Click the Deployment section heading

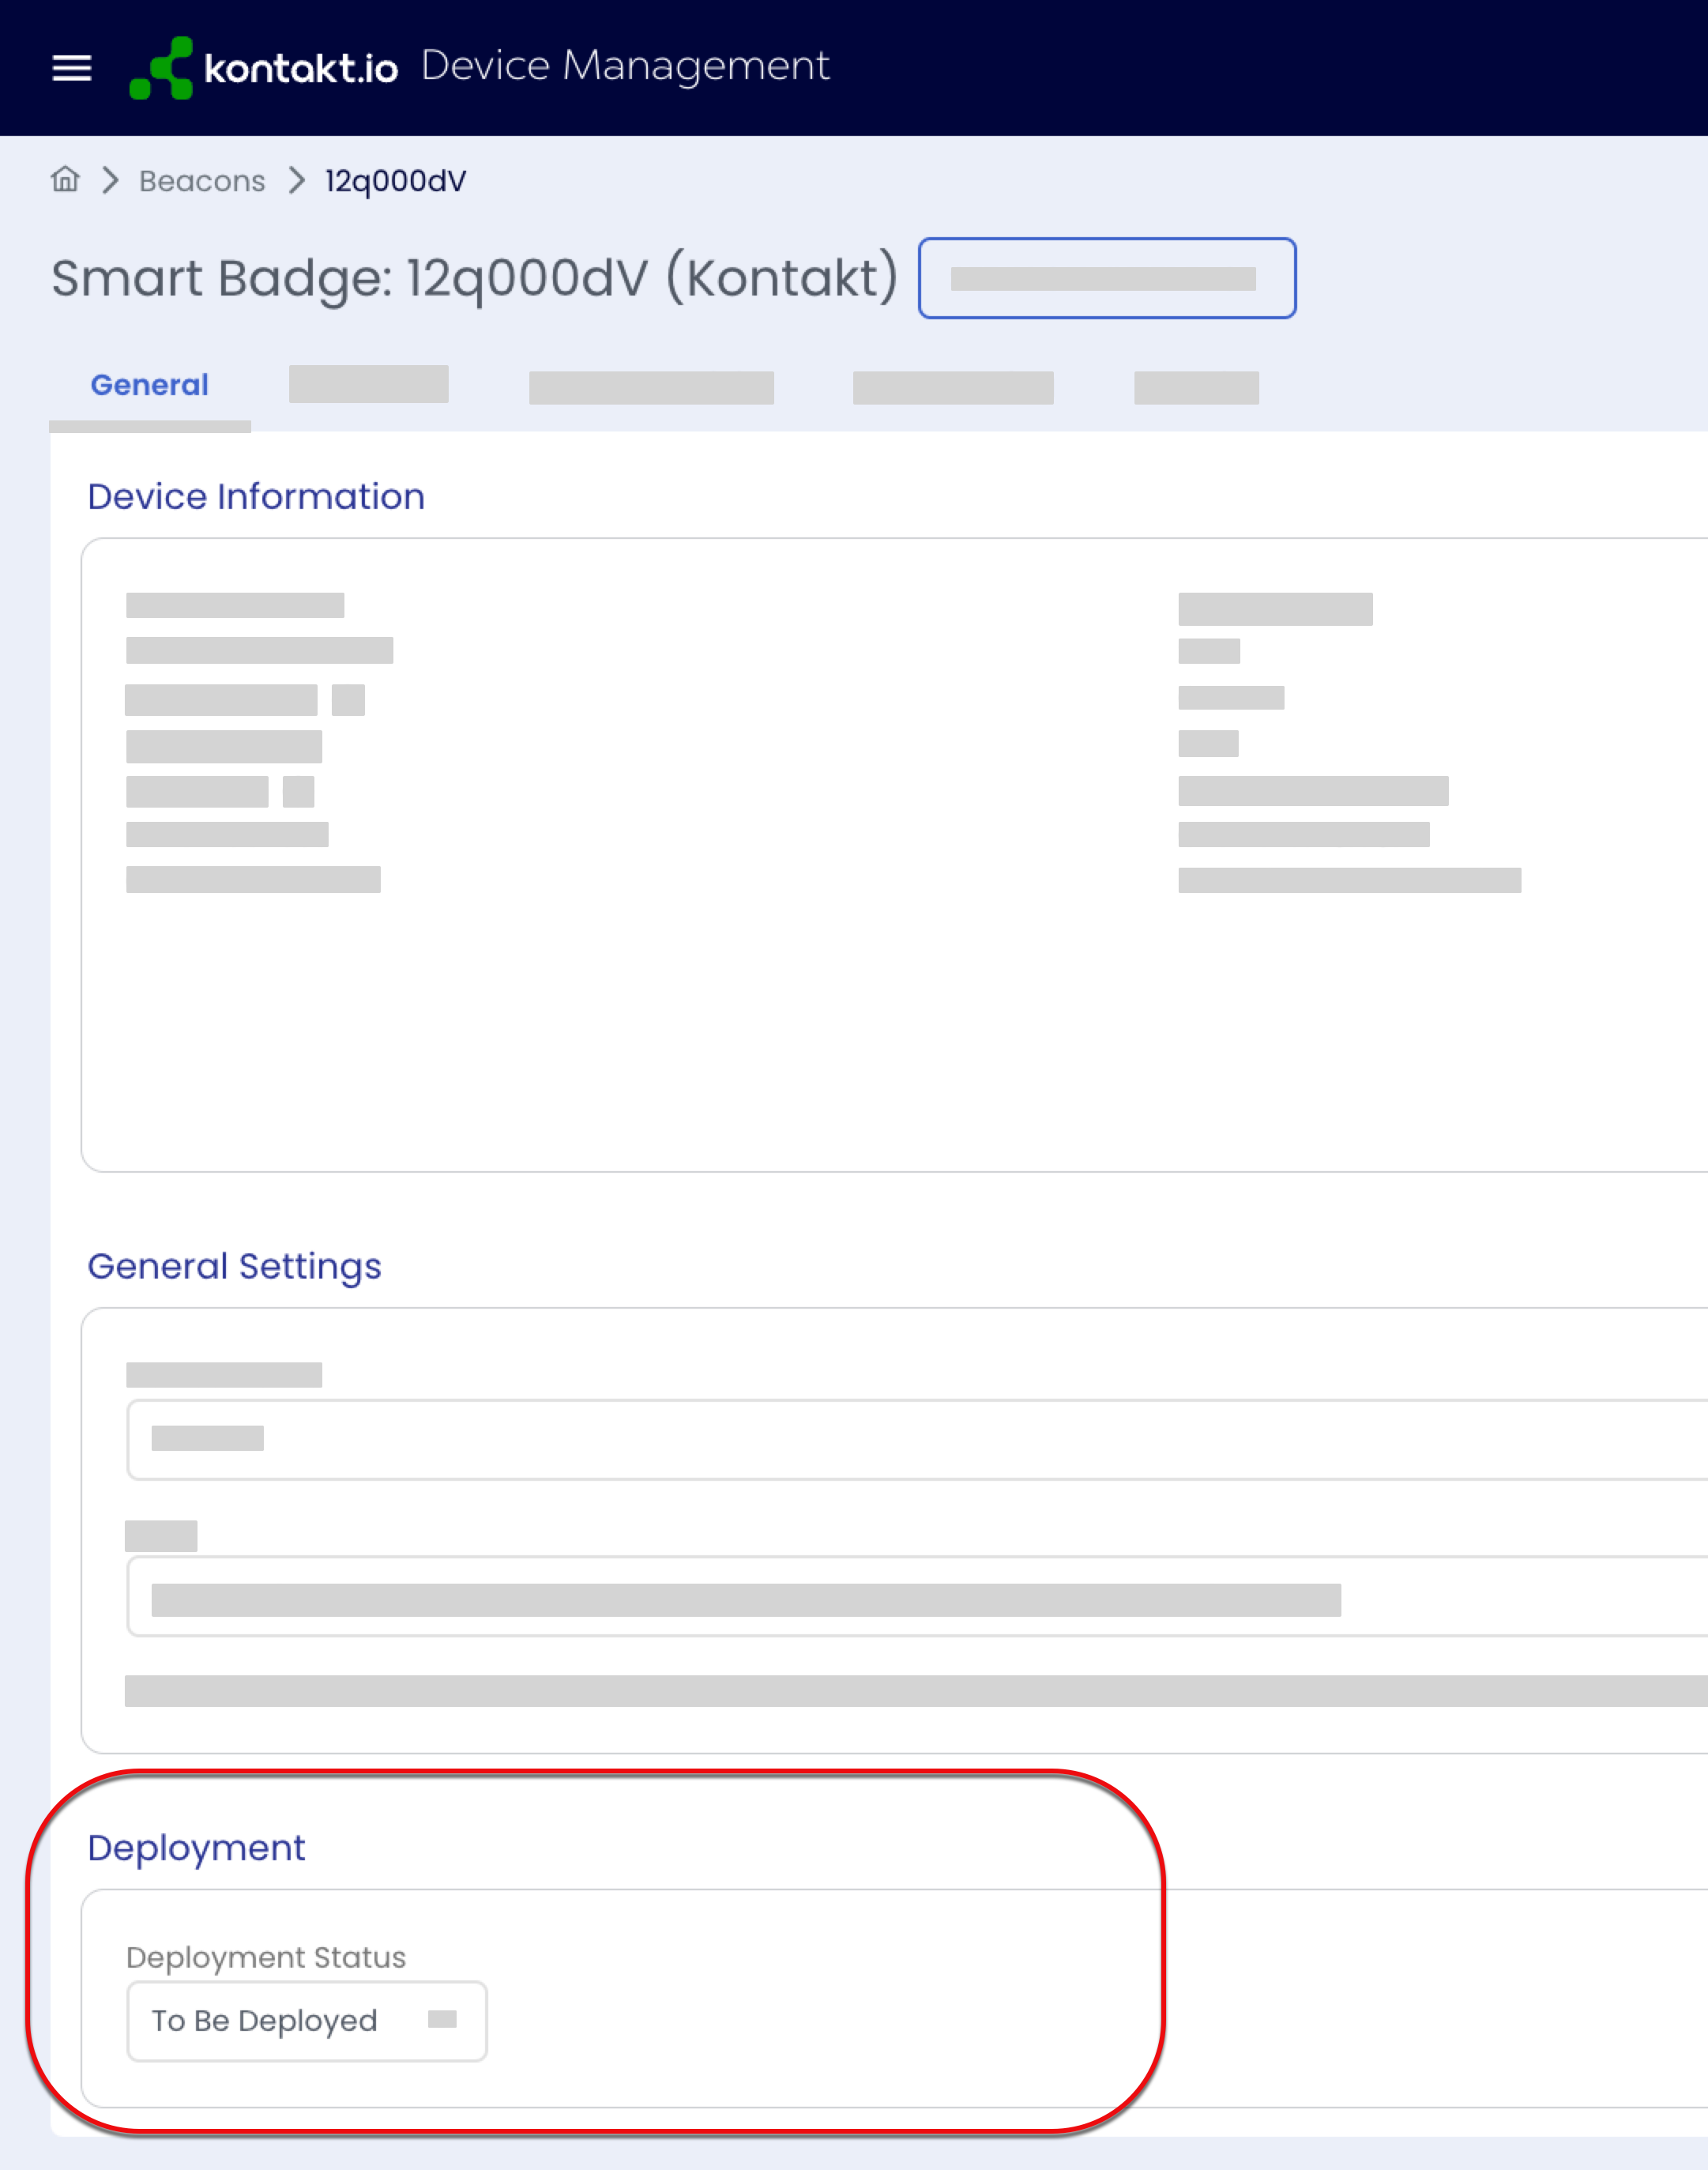pos(196,1849)
